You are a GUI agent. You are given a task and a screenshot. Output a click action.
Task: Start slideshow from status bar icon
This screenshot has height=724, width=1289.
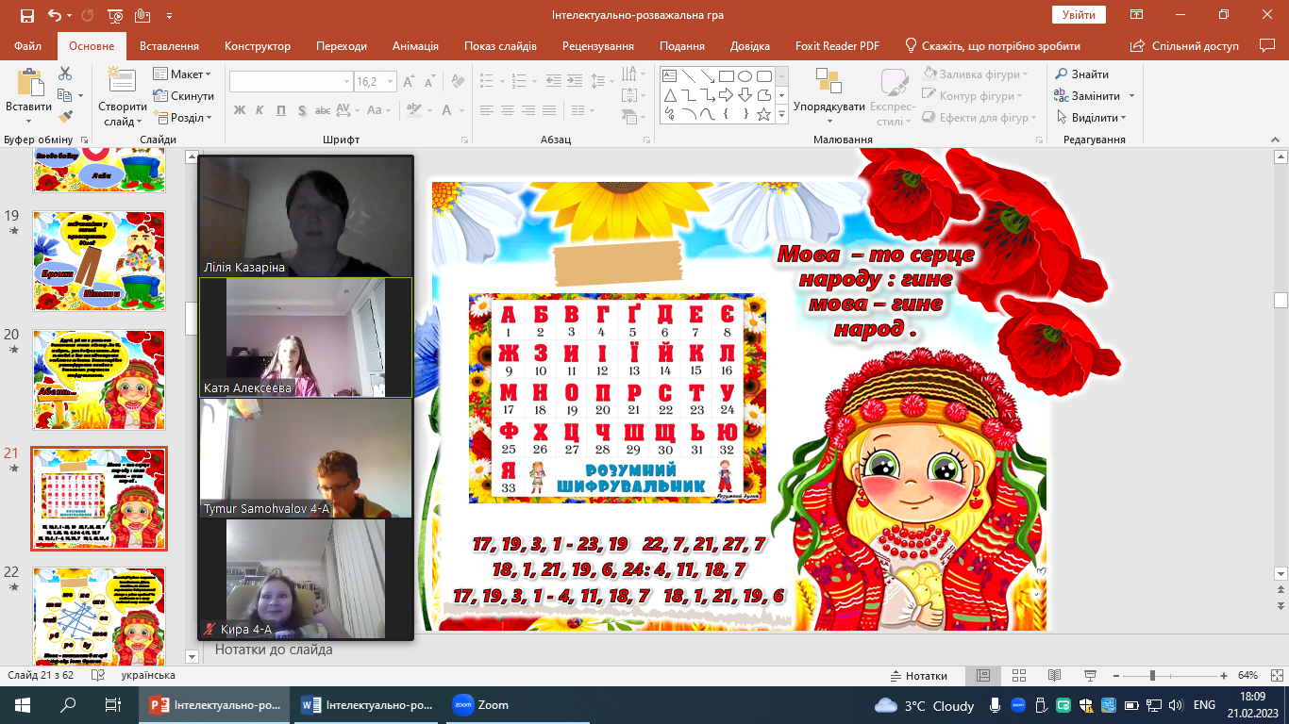tap(1090, 676)
